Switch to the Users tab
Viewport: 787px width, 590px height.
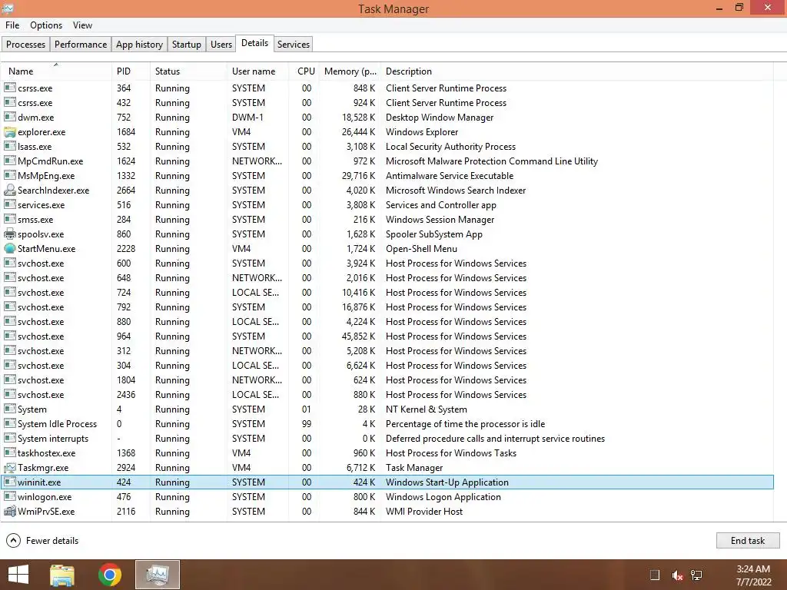pyautogui.click(x=221, y=44)
